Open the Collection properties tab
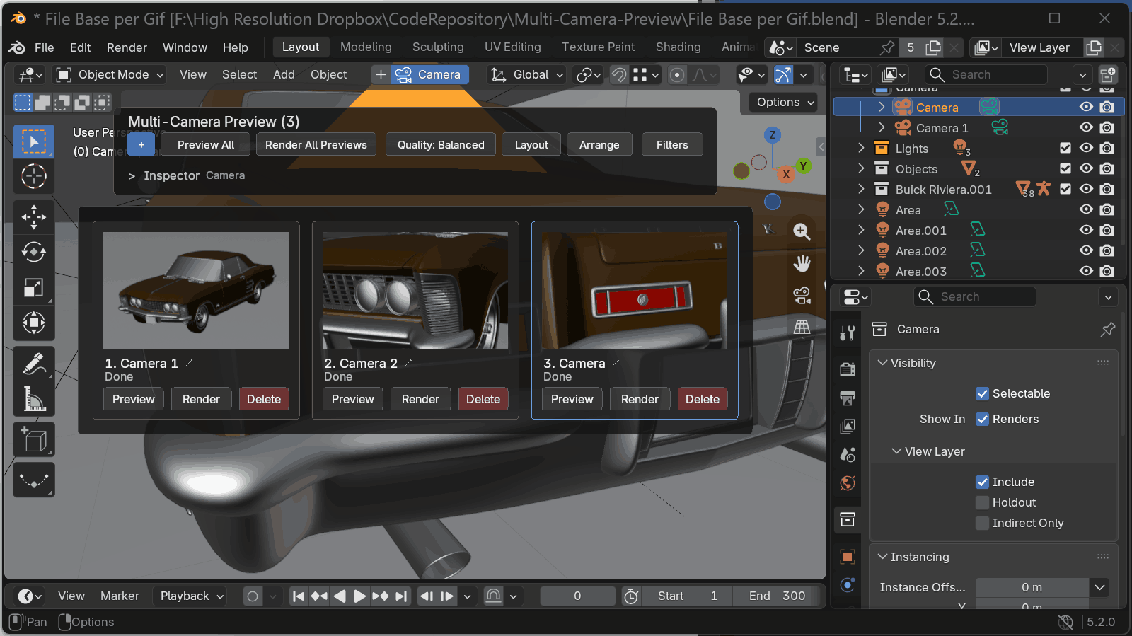Image resolution: width=1132 pixels, height=636 pixels. click(848, 520)
